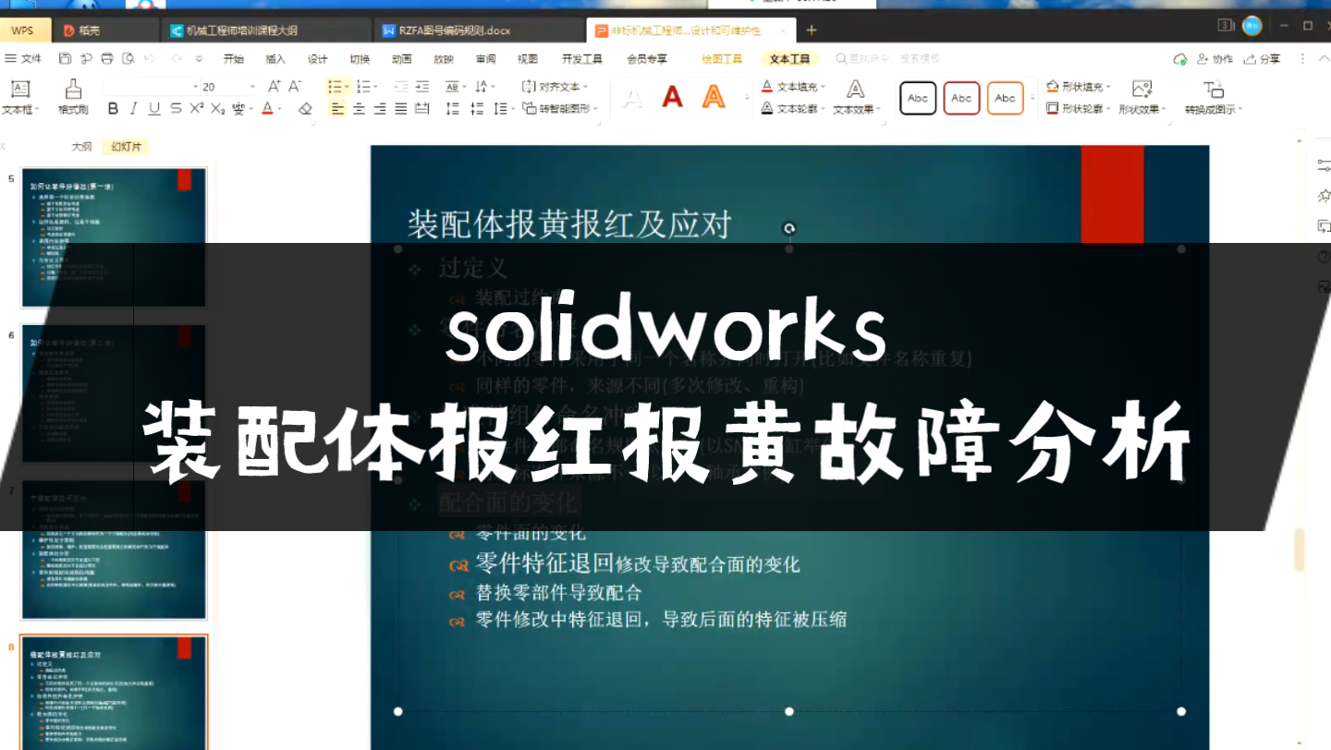This screenshot has height=750, width=1331.
Task: Open 对齐文本 align text dropdown
Action: 554,87
